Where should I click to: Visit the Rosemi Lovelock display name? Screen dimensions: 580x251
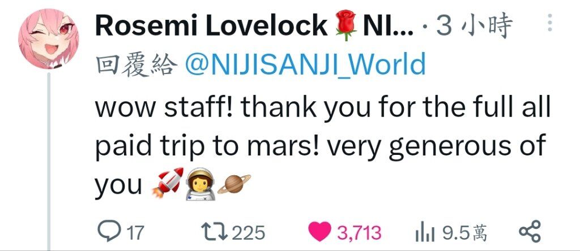pos(211,26)
